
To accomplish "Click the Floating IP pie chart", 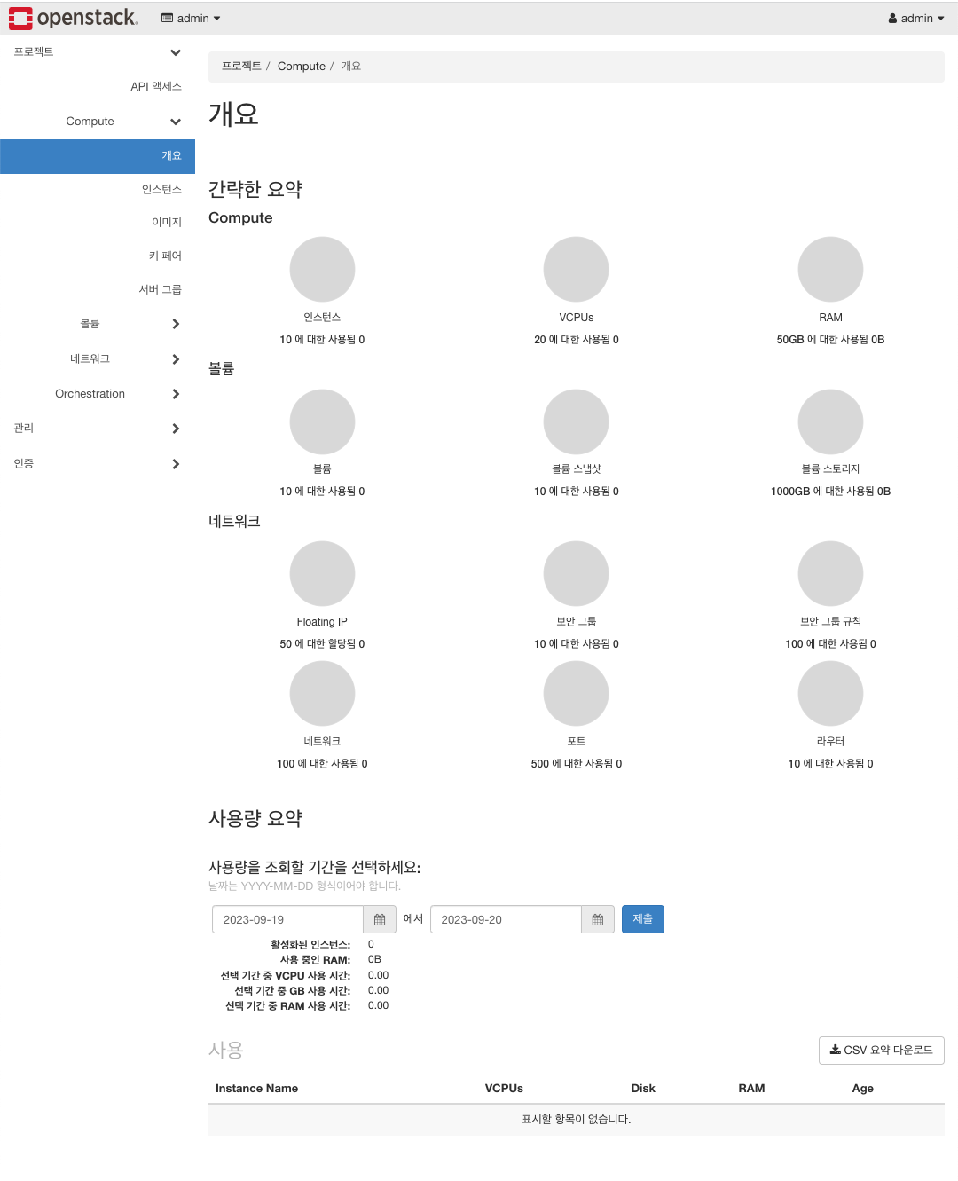I will coord(322,574).
